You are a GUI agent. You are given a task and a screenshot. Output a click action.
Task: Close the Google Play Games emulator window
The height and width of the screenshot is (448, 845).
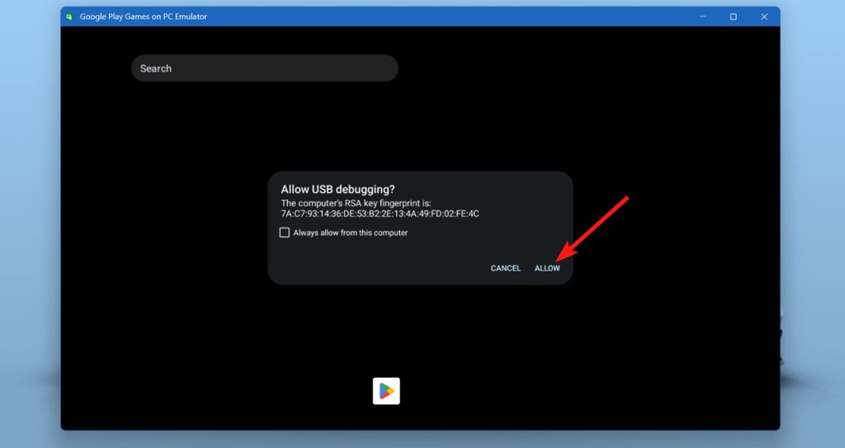coord(764,17)
